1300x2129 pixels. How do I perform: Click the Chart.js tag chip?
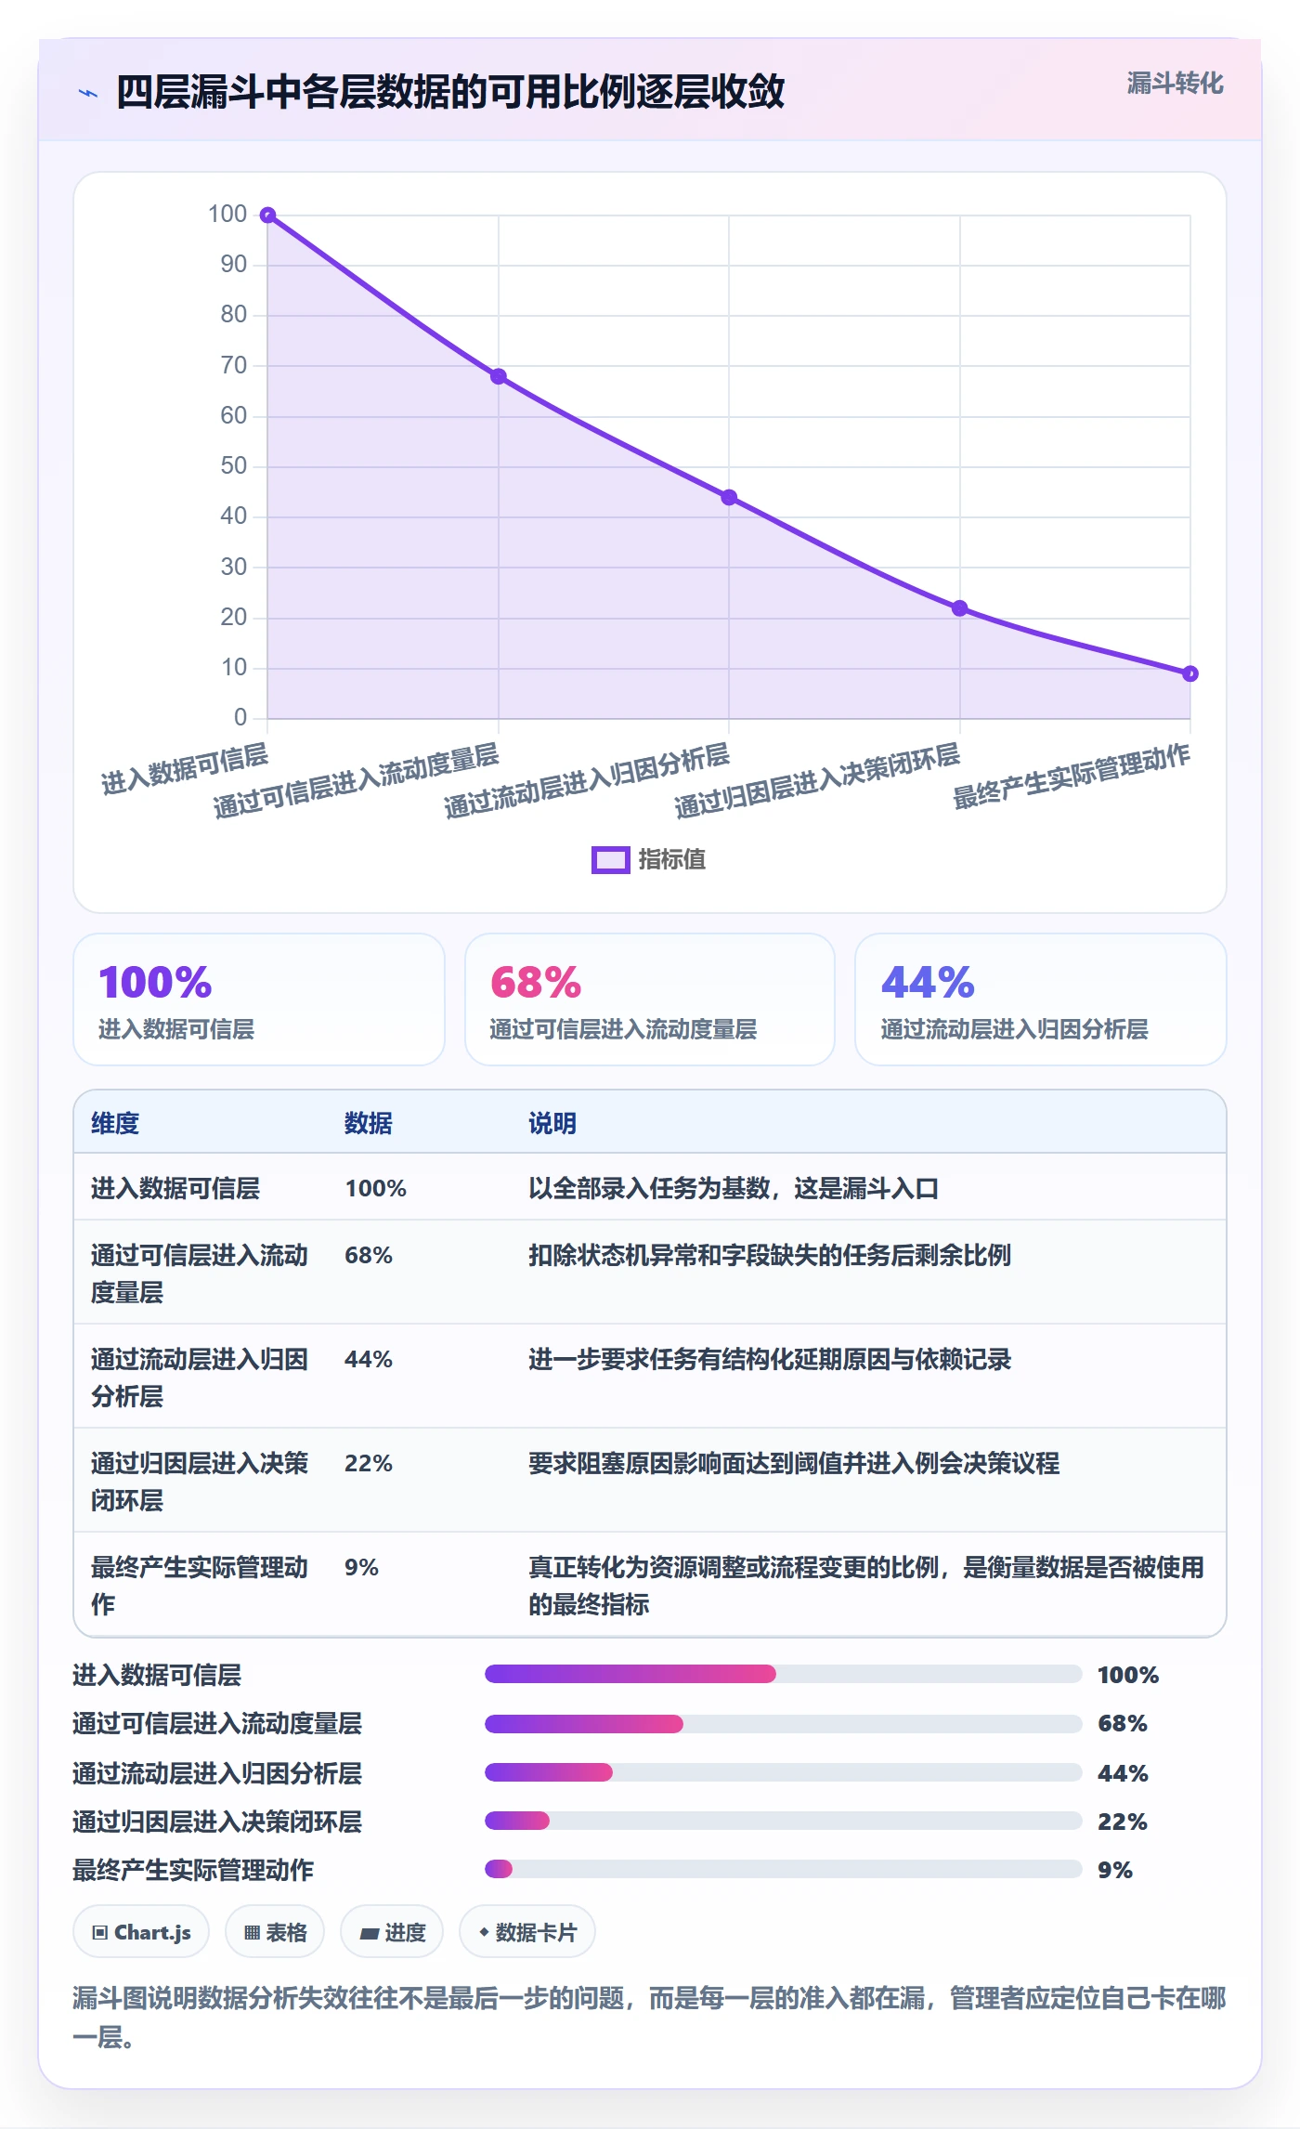click(x=141, y=1932)
